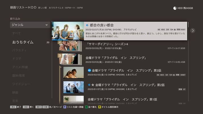Click 視聴 67 badge on 第2話 row

point(182,89)
